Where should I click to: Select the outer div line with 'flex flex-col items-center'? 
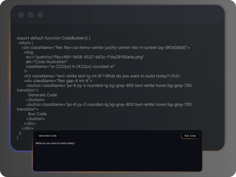coord(105,47)
